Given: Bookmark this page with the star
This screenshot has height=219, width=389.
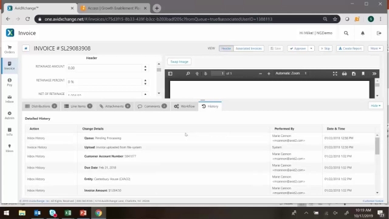Looking at the screenshot, I should [x=335, y=19].
